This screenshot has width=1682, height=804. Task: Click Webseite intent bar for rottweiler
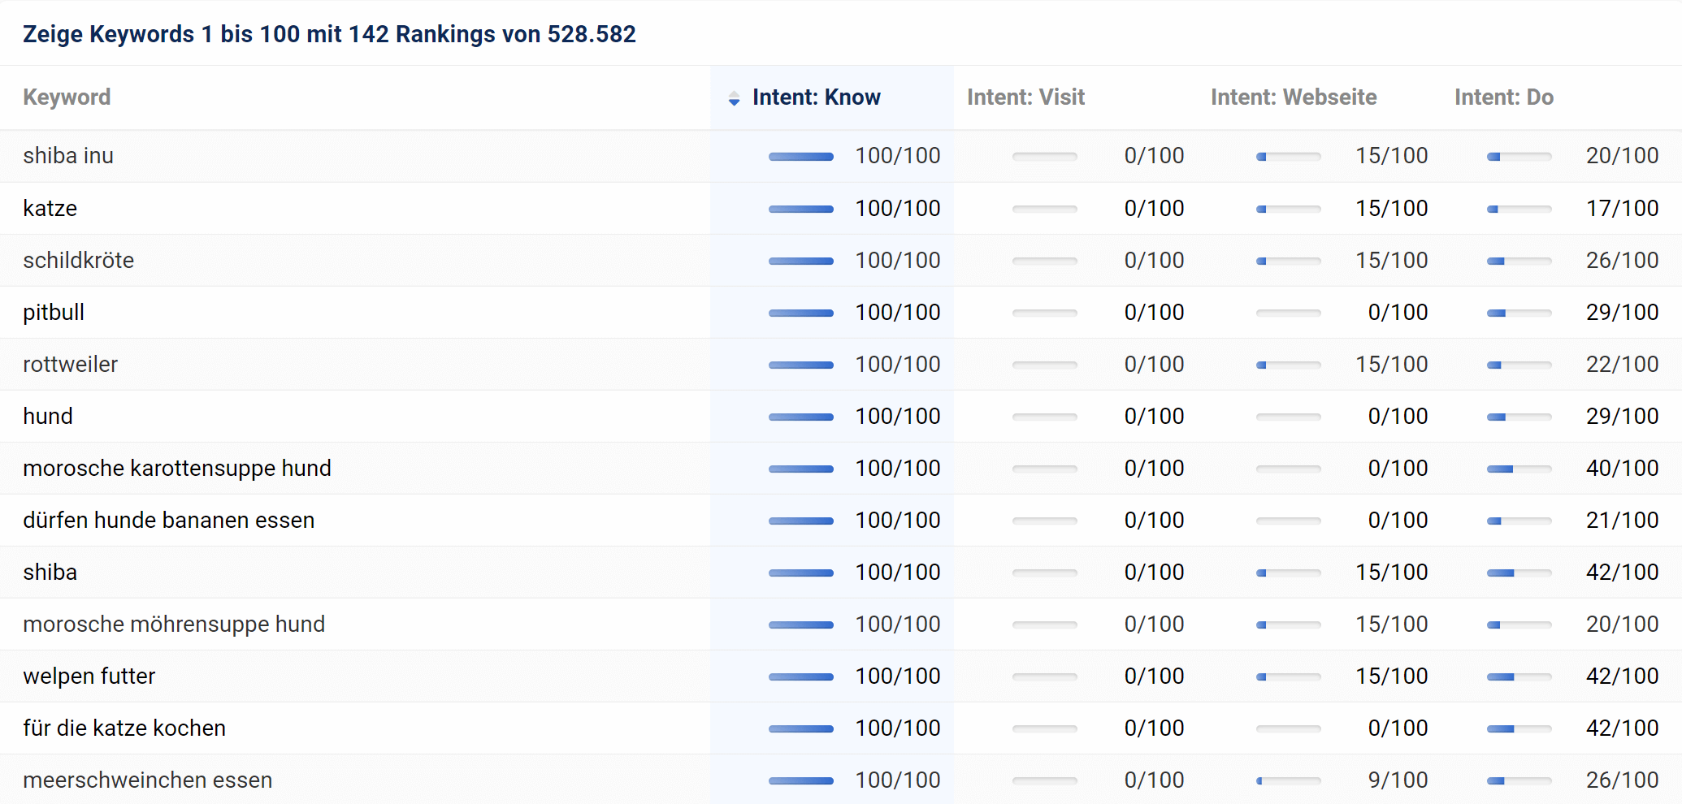[x=1288, y=365]
